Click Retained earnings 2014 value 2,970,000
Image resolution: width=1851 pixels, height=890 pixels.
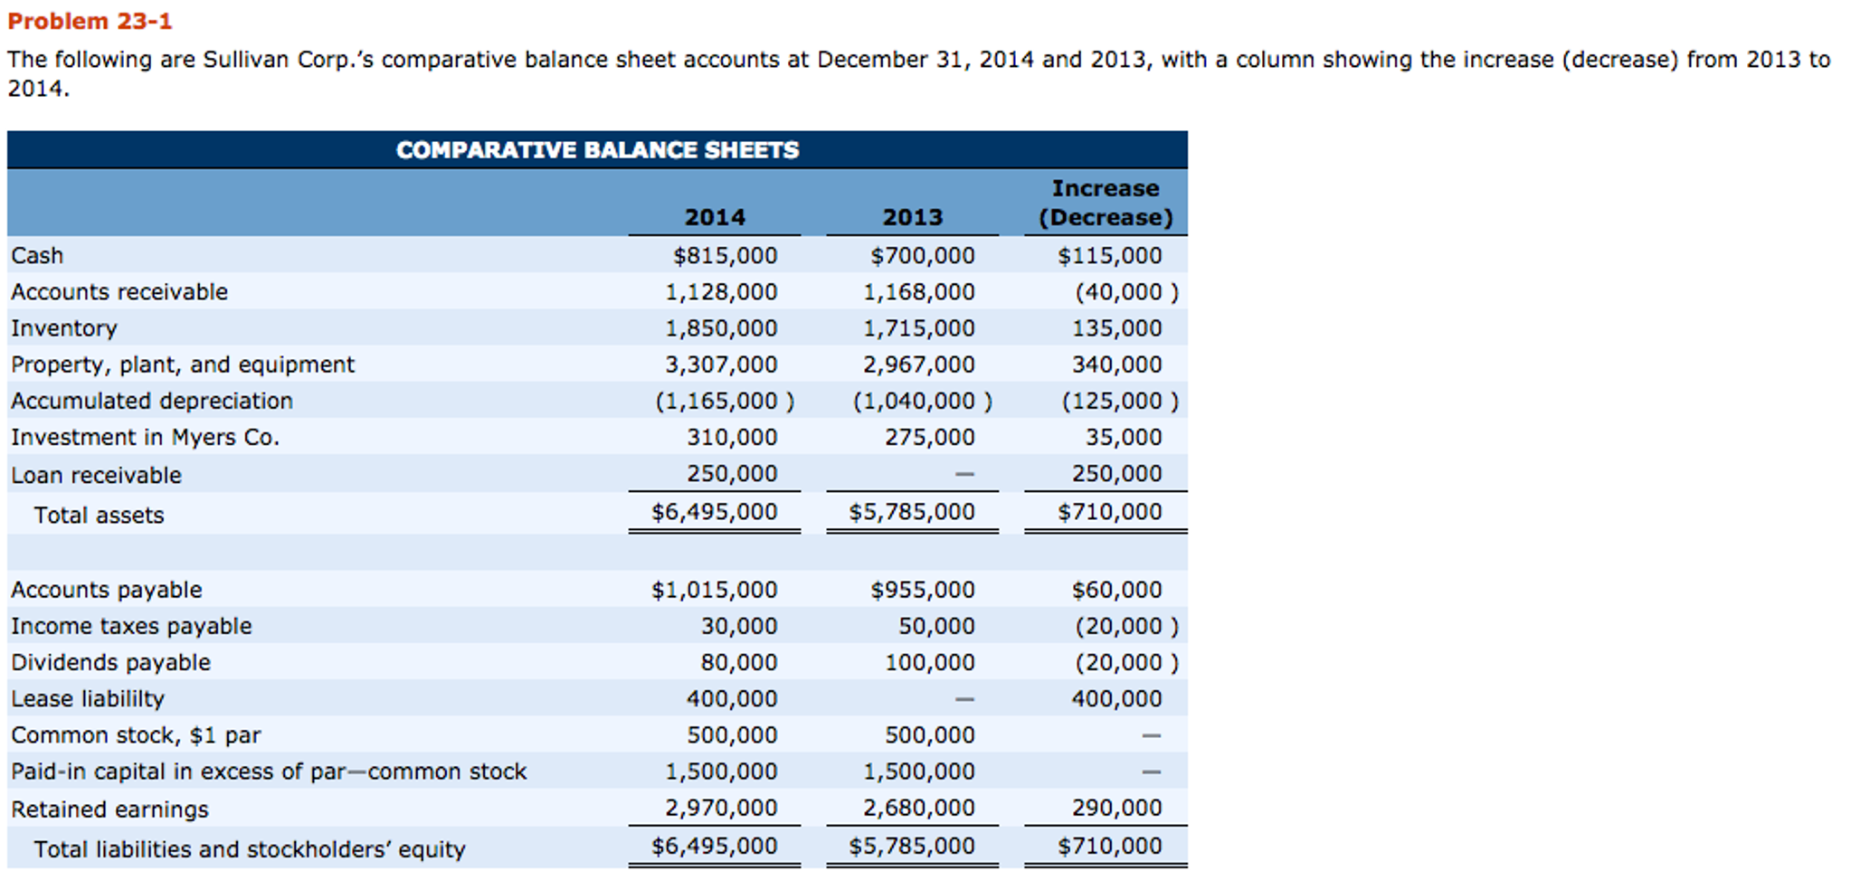pyautogui.click(x=721, y=809)
